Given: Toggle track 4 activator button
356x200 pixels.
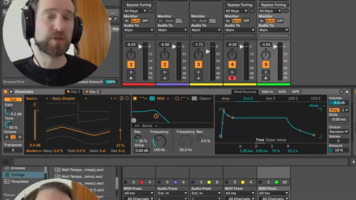Looking at the screenshot, I should click(232, 64).
